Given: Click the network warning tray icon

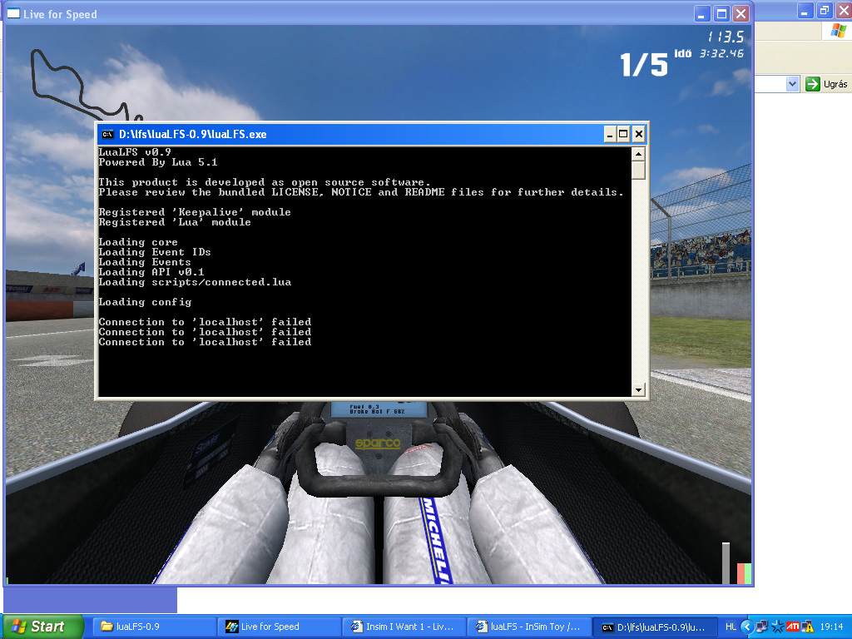Looking at the screenshot, I should pyautogui.click(x=808, y=627).
